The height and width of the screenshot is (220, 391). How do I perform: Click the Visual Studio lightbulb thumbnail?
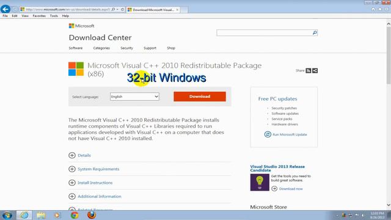(260, 182)
